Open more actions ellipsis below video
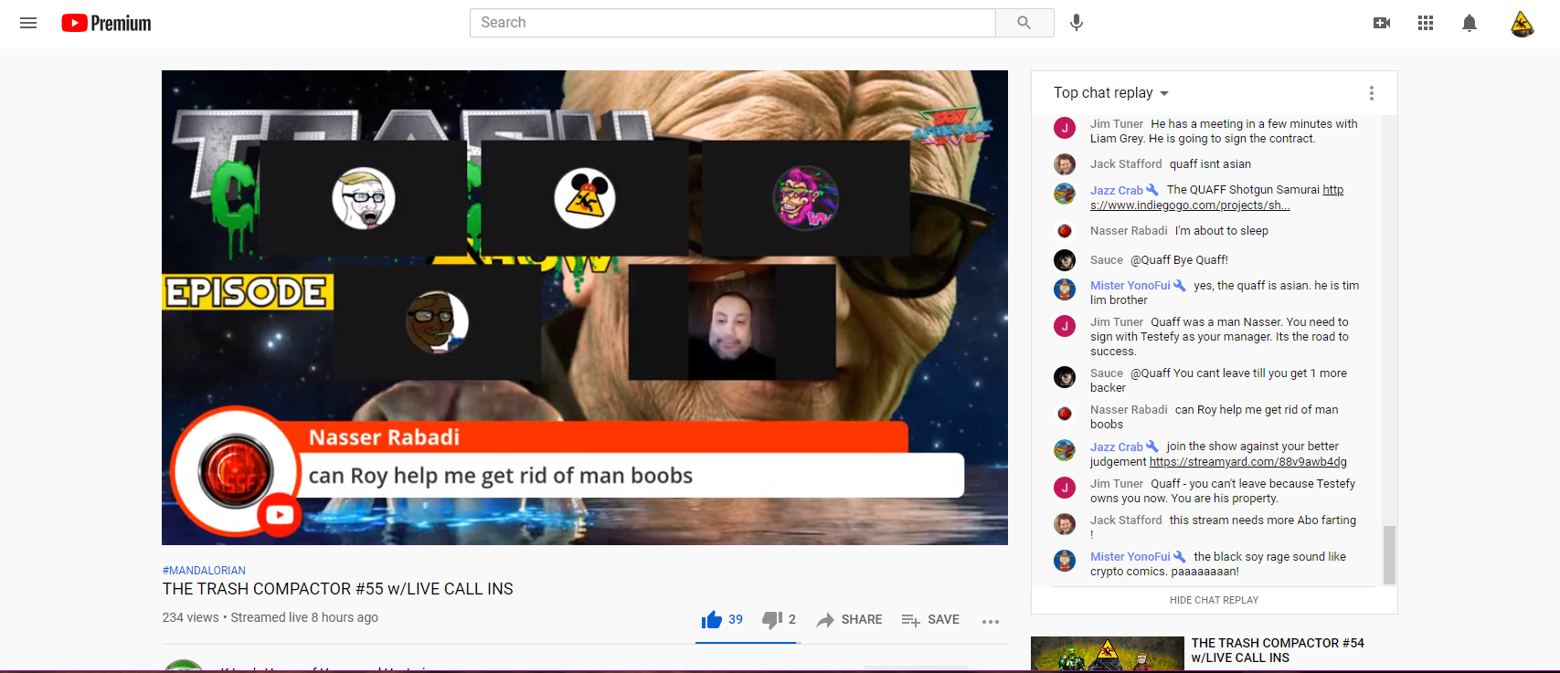The height and width of the screenshot is (673, 1560). pos(991,621)
